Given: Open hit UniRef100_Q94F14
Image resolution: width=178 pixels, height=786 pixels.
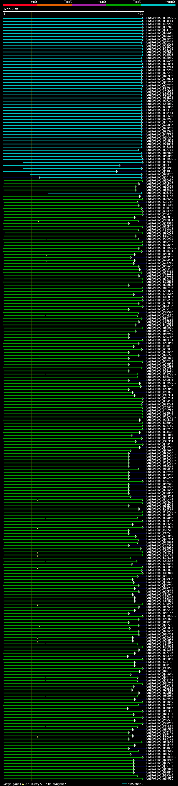Looking at the screenshot, I should [159, 21].
